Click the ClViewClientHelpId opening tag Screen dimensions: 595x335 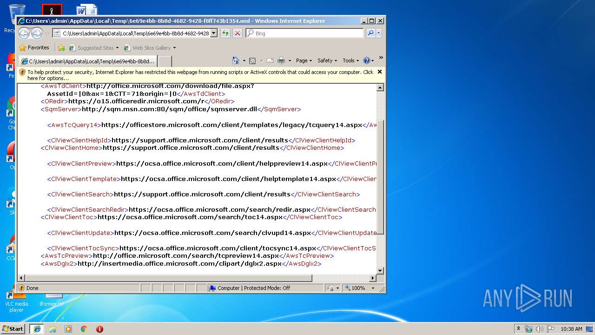tap(79, 140)
